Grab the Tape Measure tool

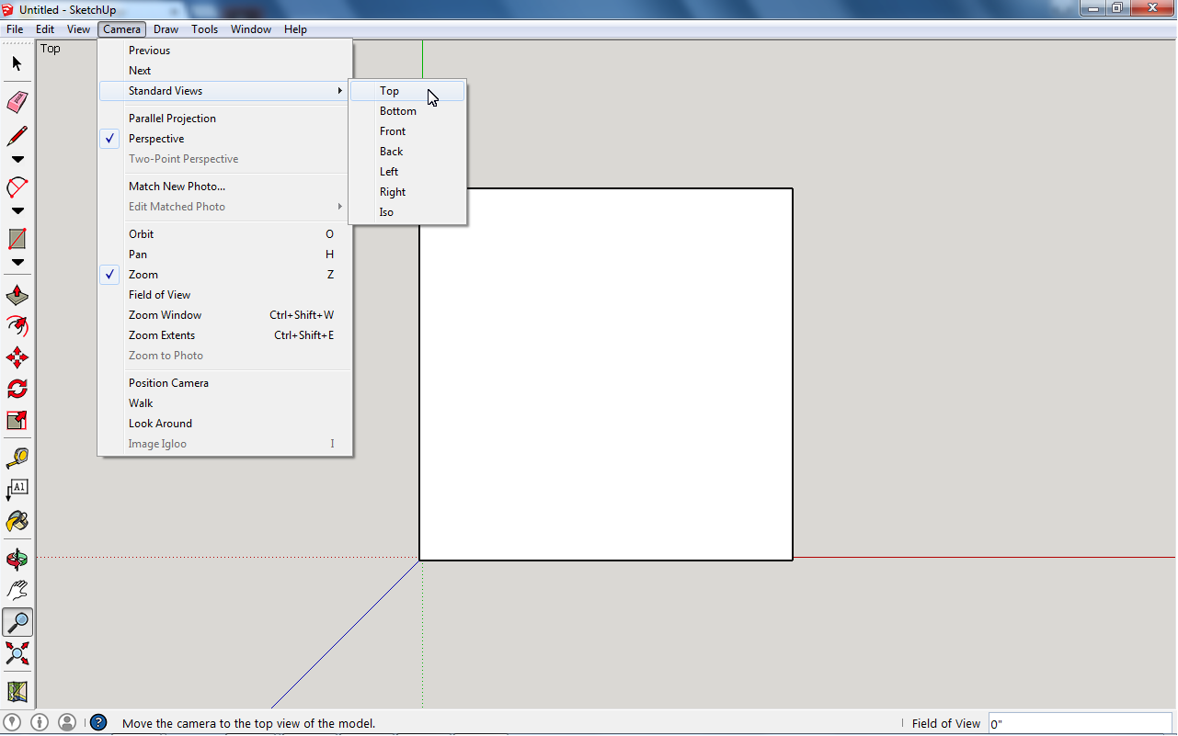pos(16,457)
